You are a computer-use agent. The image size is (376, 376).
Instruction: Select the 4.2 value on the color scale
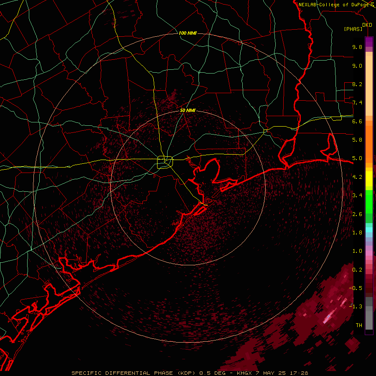tap(357, 177)
